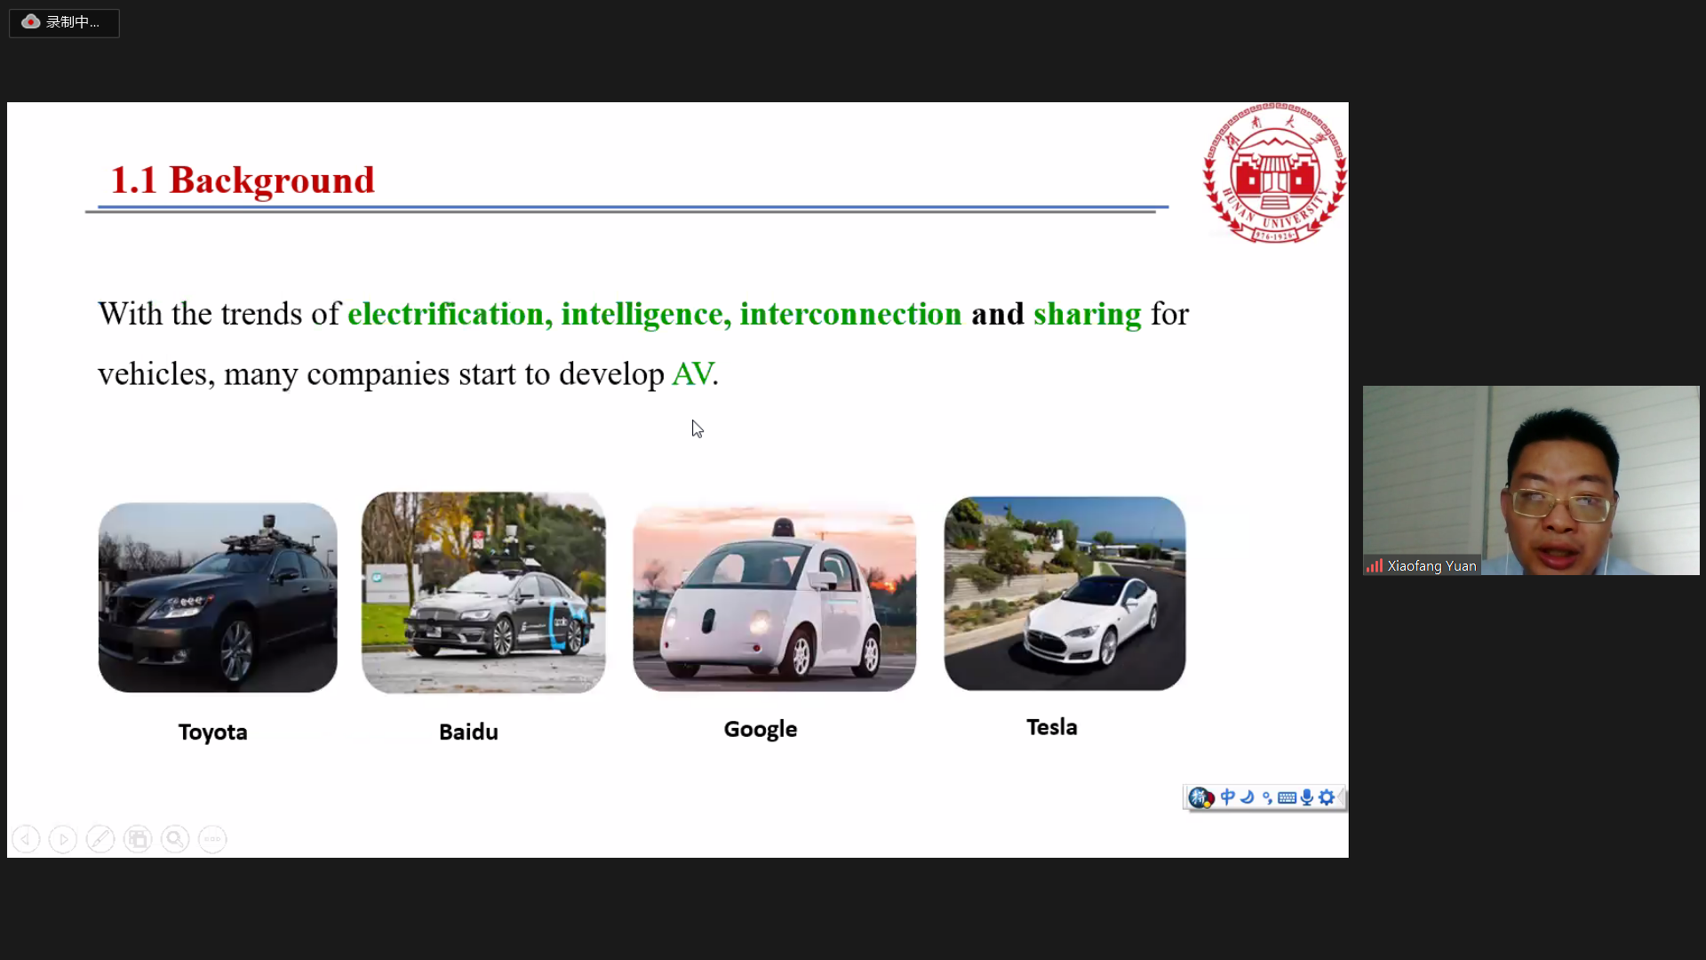This screenshot has width=1706, height=960.
Task: Click the 'Baidu' caption
Action: pyautogui.click(x=468, y=732)
